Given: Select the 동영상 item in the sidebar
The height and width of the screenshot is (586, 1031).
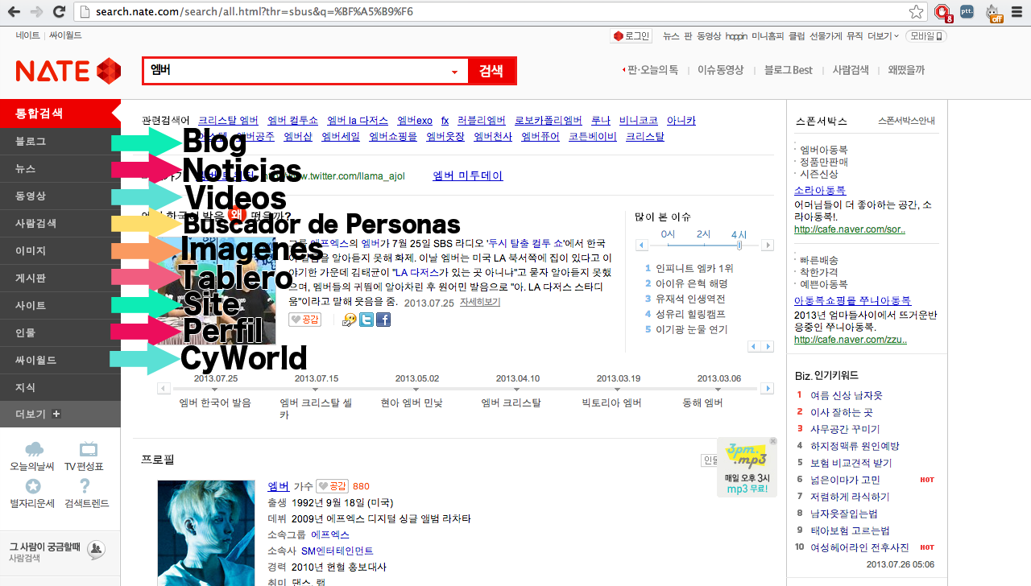Looking at the screenshot, I should pos(60,196).
